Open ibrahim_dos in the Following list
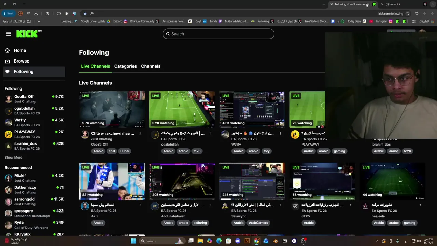The image size is (437, 246). click(x=34, y=146)
